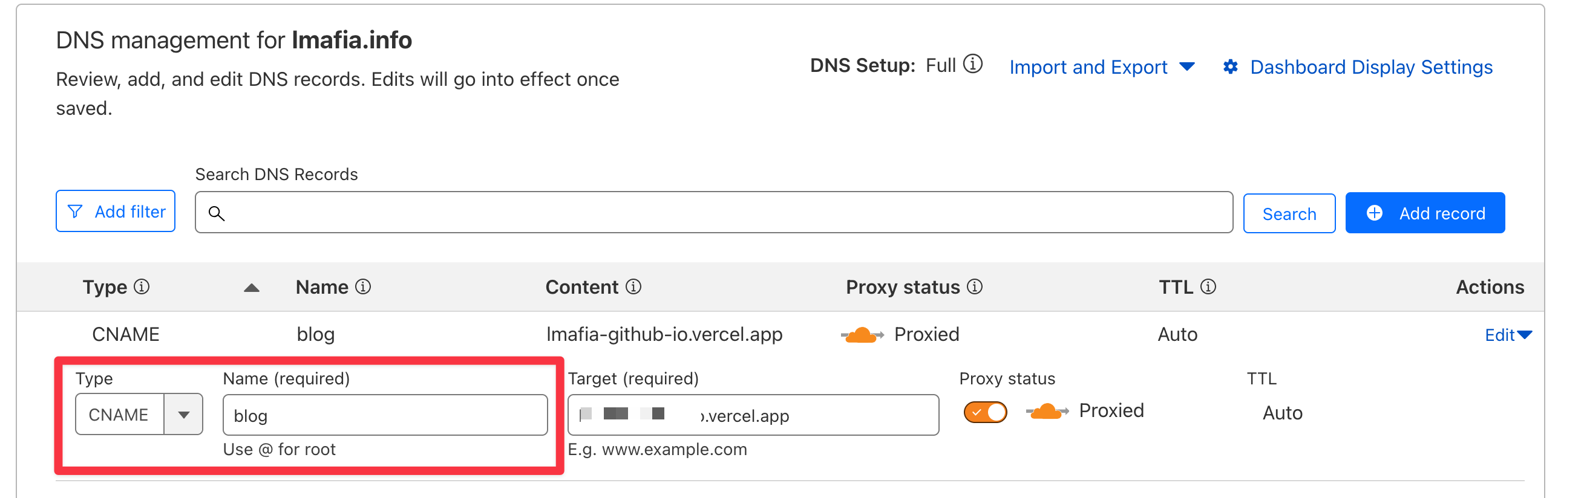Click the TTL column info icon
1584x498 pixels.
pos(1208,286)
